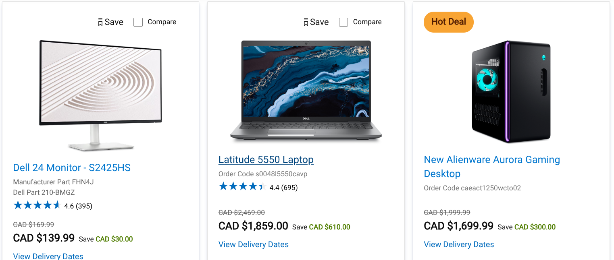
Task: Open the Latitude 5550 Laptop product link
Action: 266,160
